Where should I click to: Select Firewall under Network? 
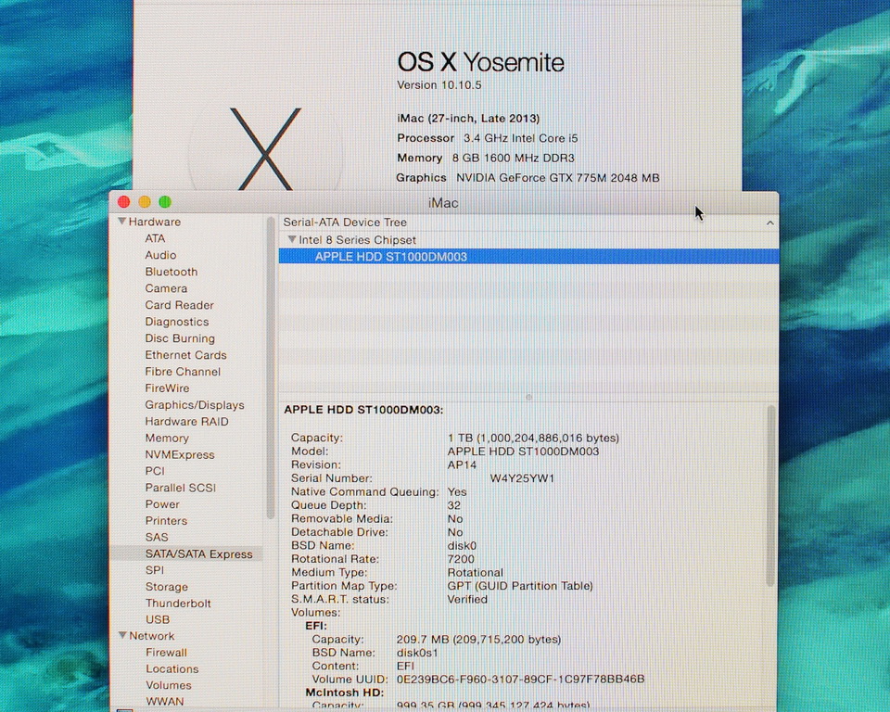(x=166, y=653)
